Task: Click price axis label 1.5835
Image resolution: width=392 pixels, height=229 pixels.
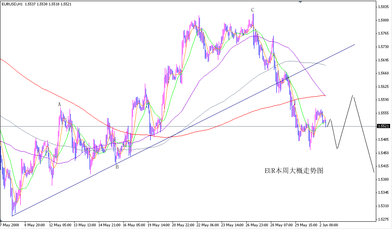Action: 384,7
